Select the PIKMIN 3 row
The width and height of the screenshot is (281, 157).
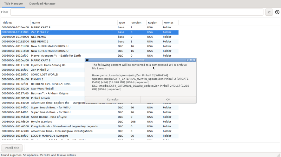43,79
